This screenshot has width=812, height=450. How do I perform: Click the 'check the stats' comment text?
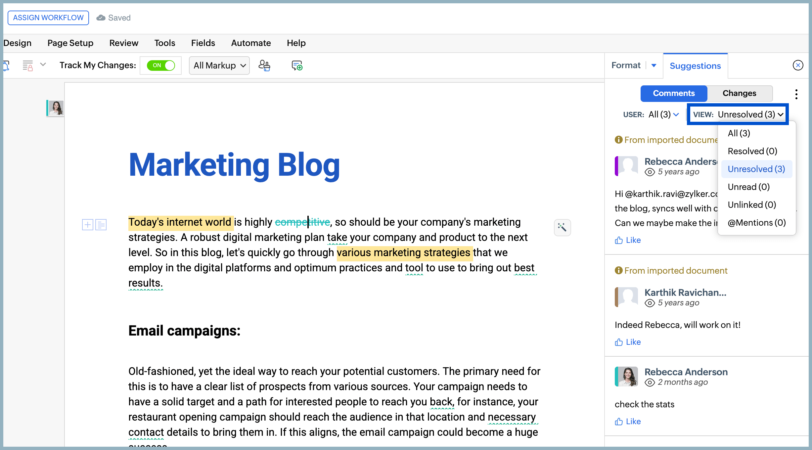click(645, 404)
